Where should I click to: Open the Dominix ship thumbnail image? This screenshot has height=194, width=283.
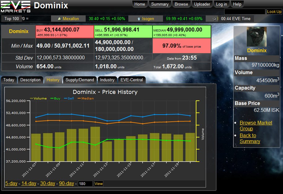(x=256, y=37)
